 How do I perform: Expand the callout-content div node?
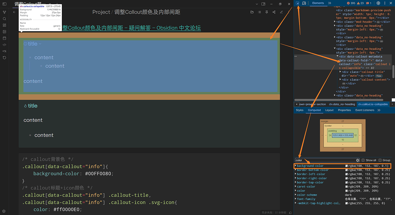(x=341, y=79)
